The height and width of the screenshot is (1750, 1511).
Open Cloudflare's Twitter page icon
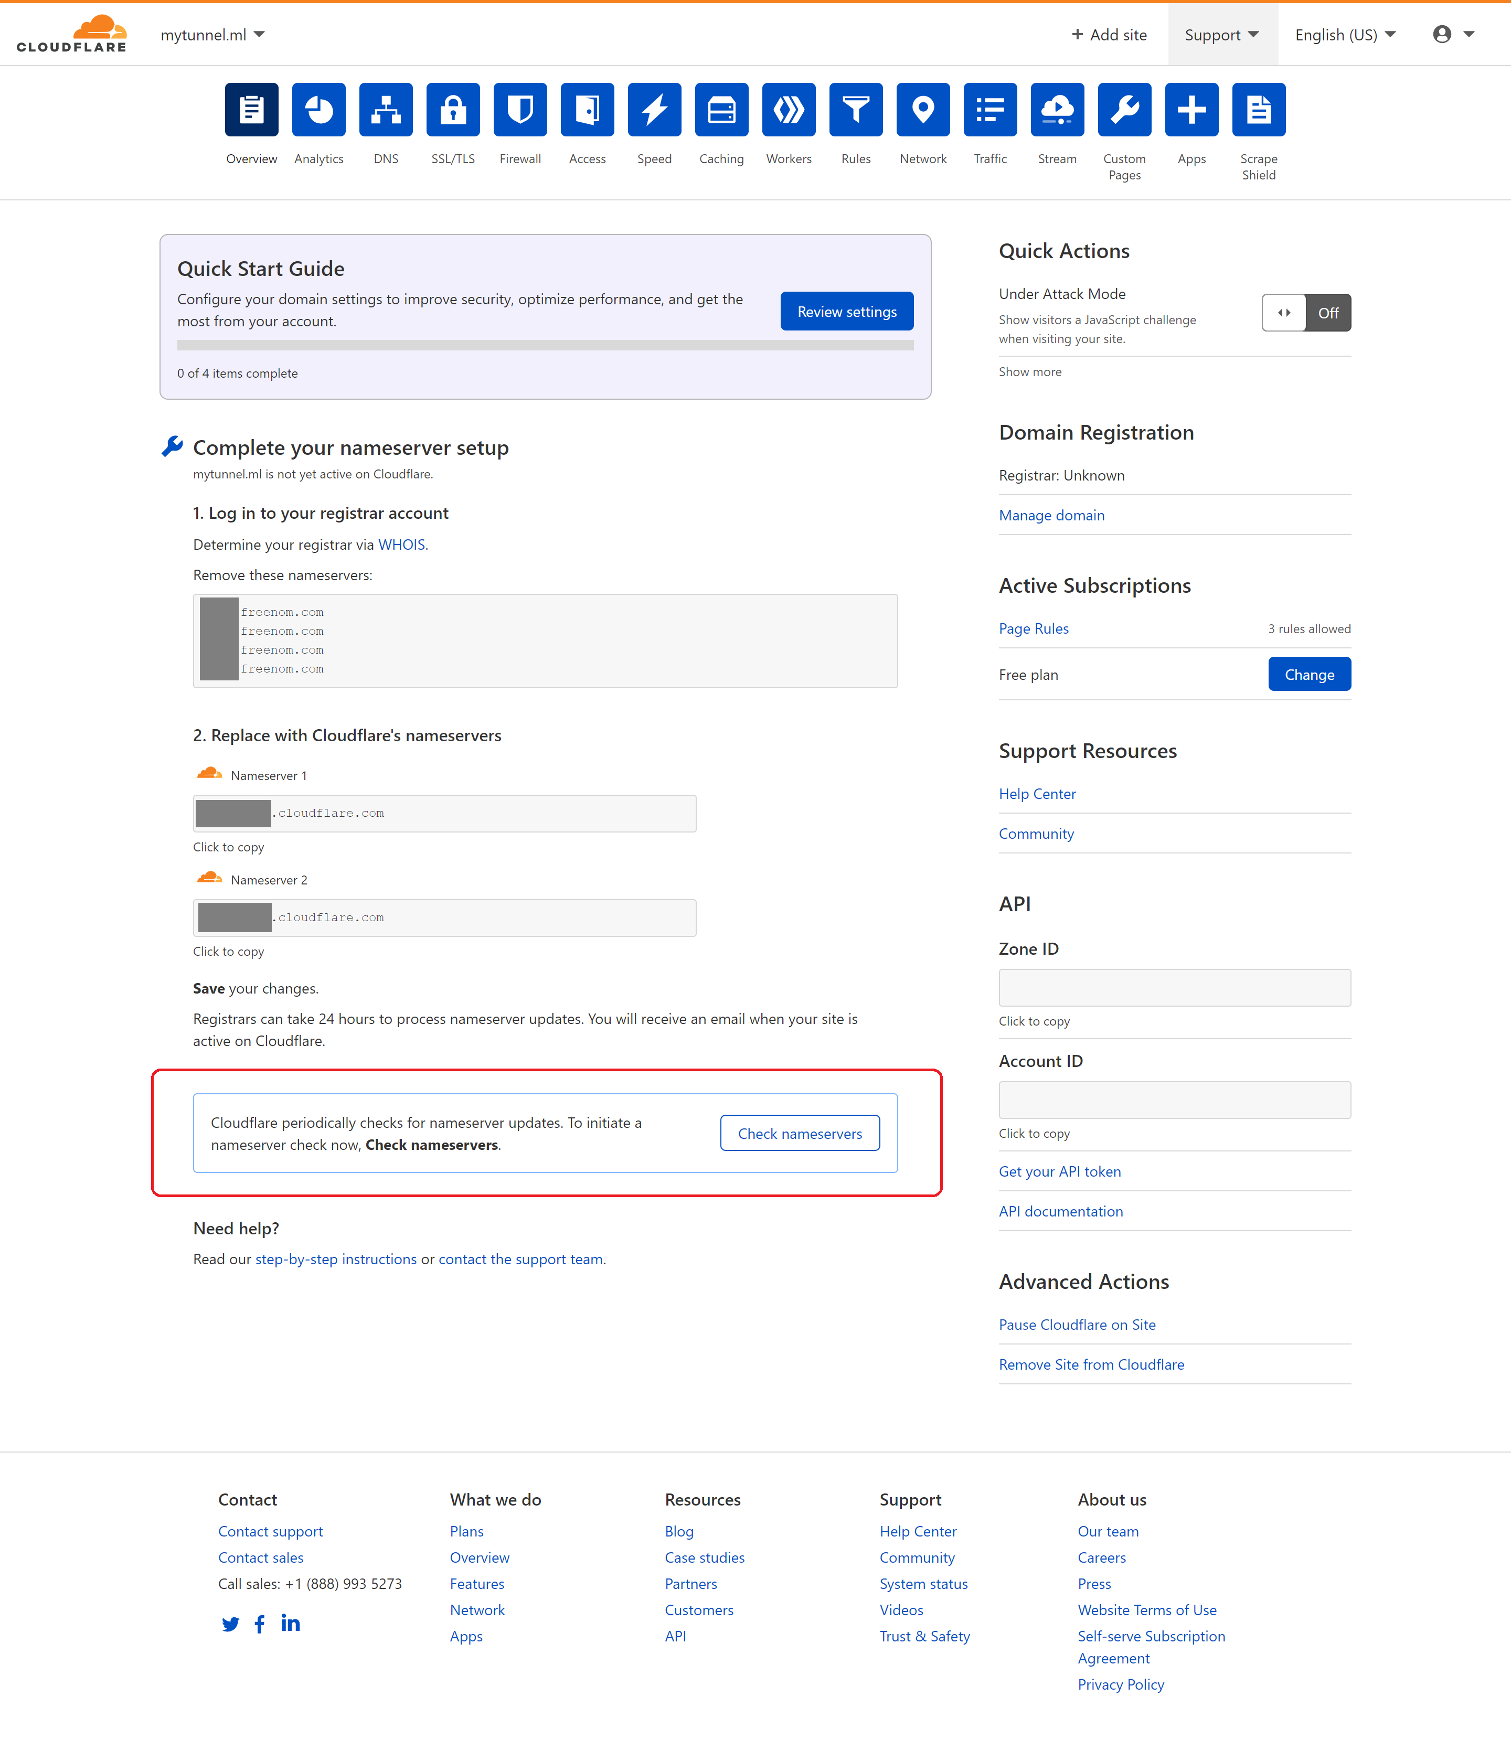(x=230, y=1624)
